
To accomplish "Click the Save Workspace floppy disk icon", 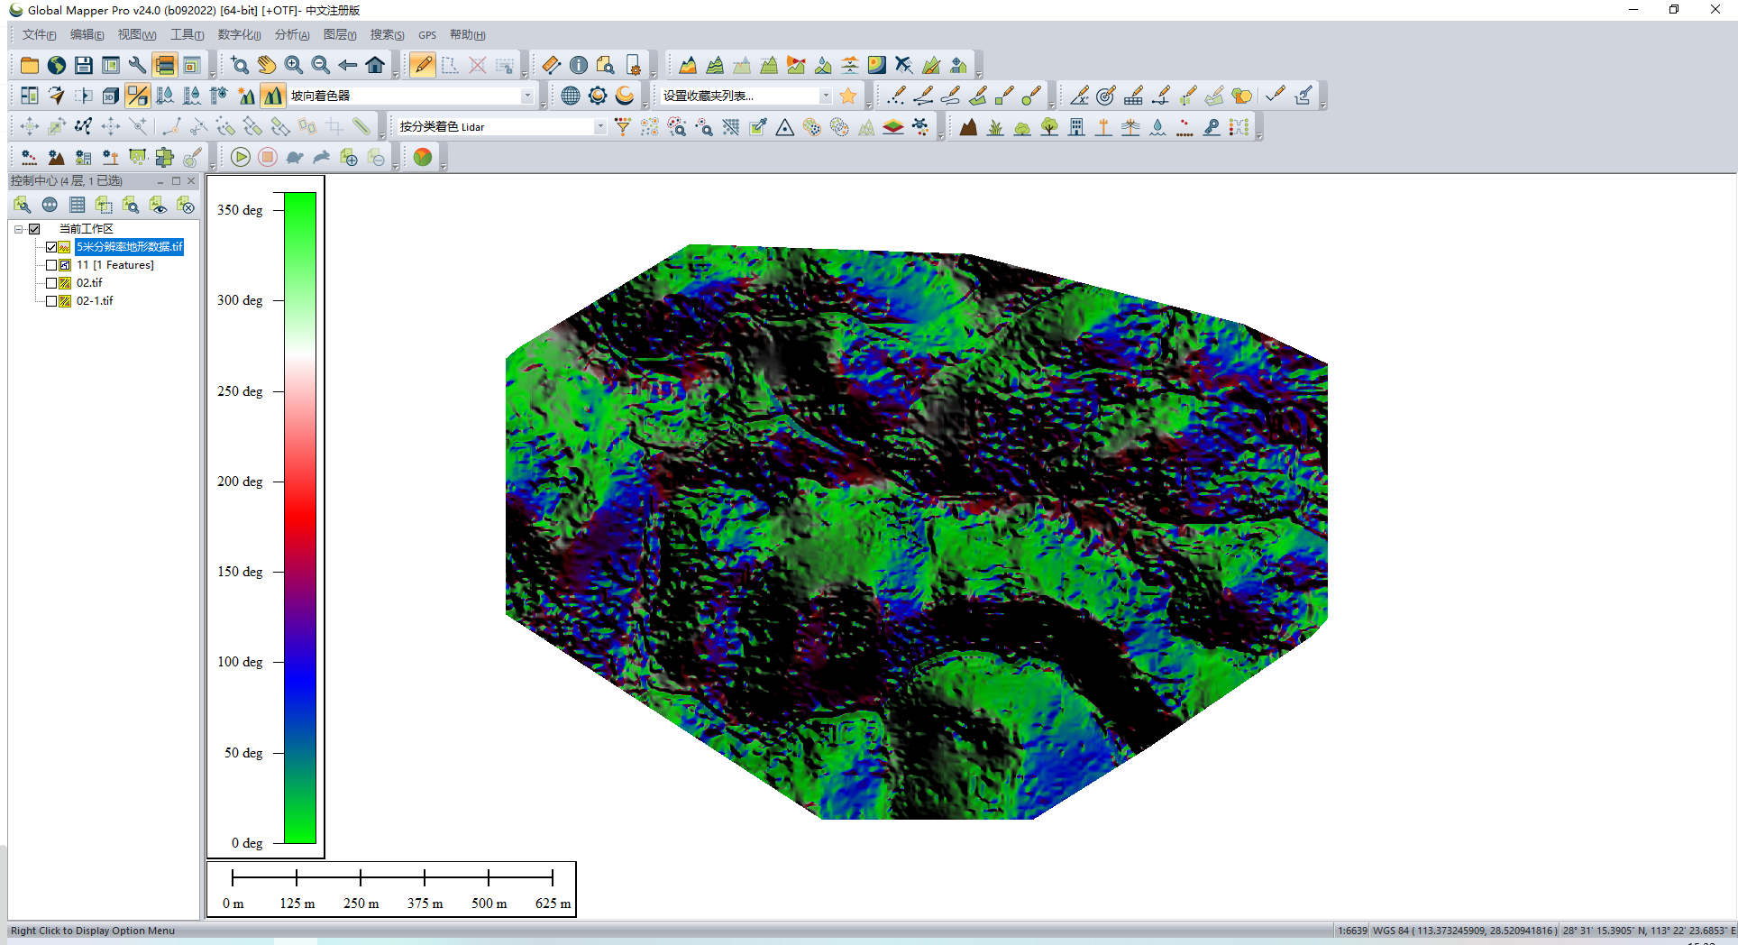I will tap(84, 65).
